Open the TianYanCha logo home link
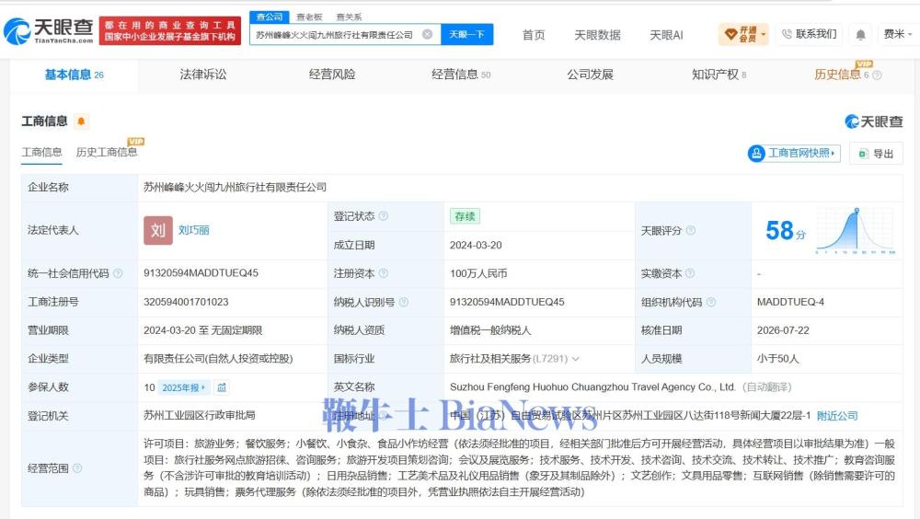The image size is (920, 519). pyautogui.click(x=49, y=31)
